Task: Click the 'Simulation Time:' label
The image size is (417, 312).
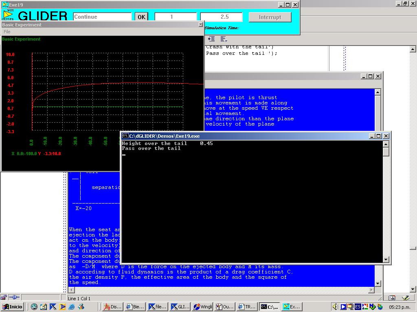Action: 222,28
